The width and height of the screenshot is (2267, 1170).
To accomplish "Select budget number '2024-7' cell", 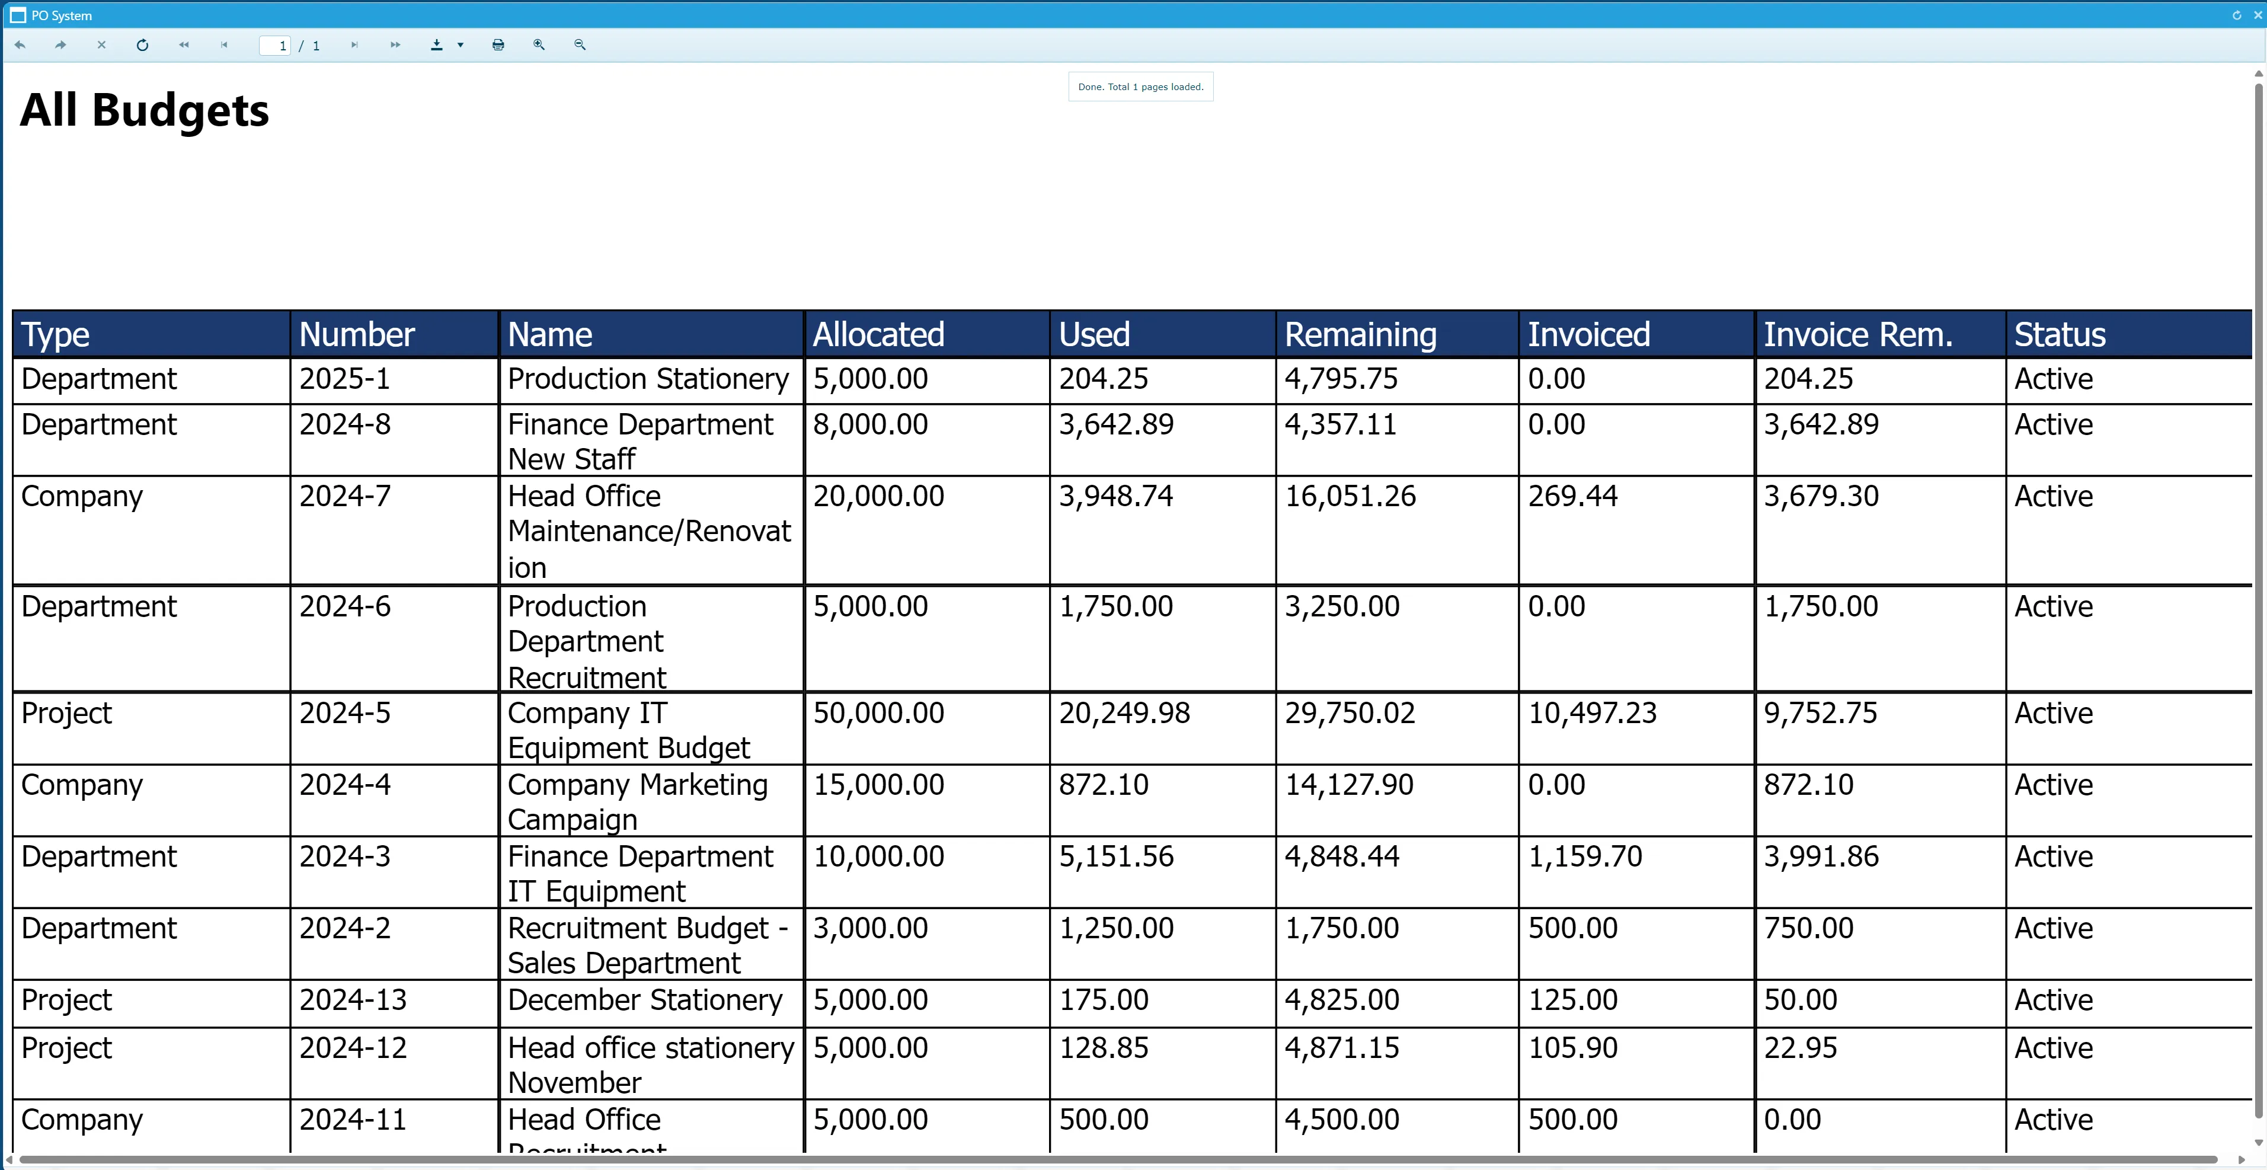I will tap(394, 531).
